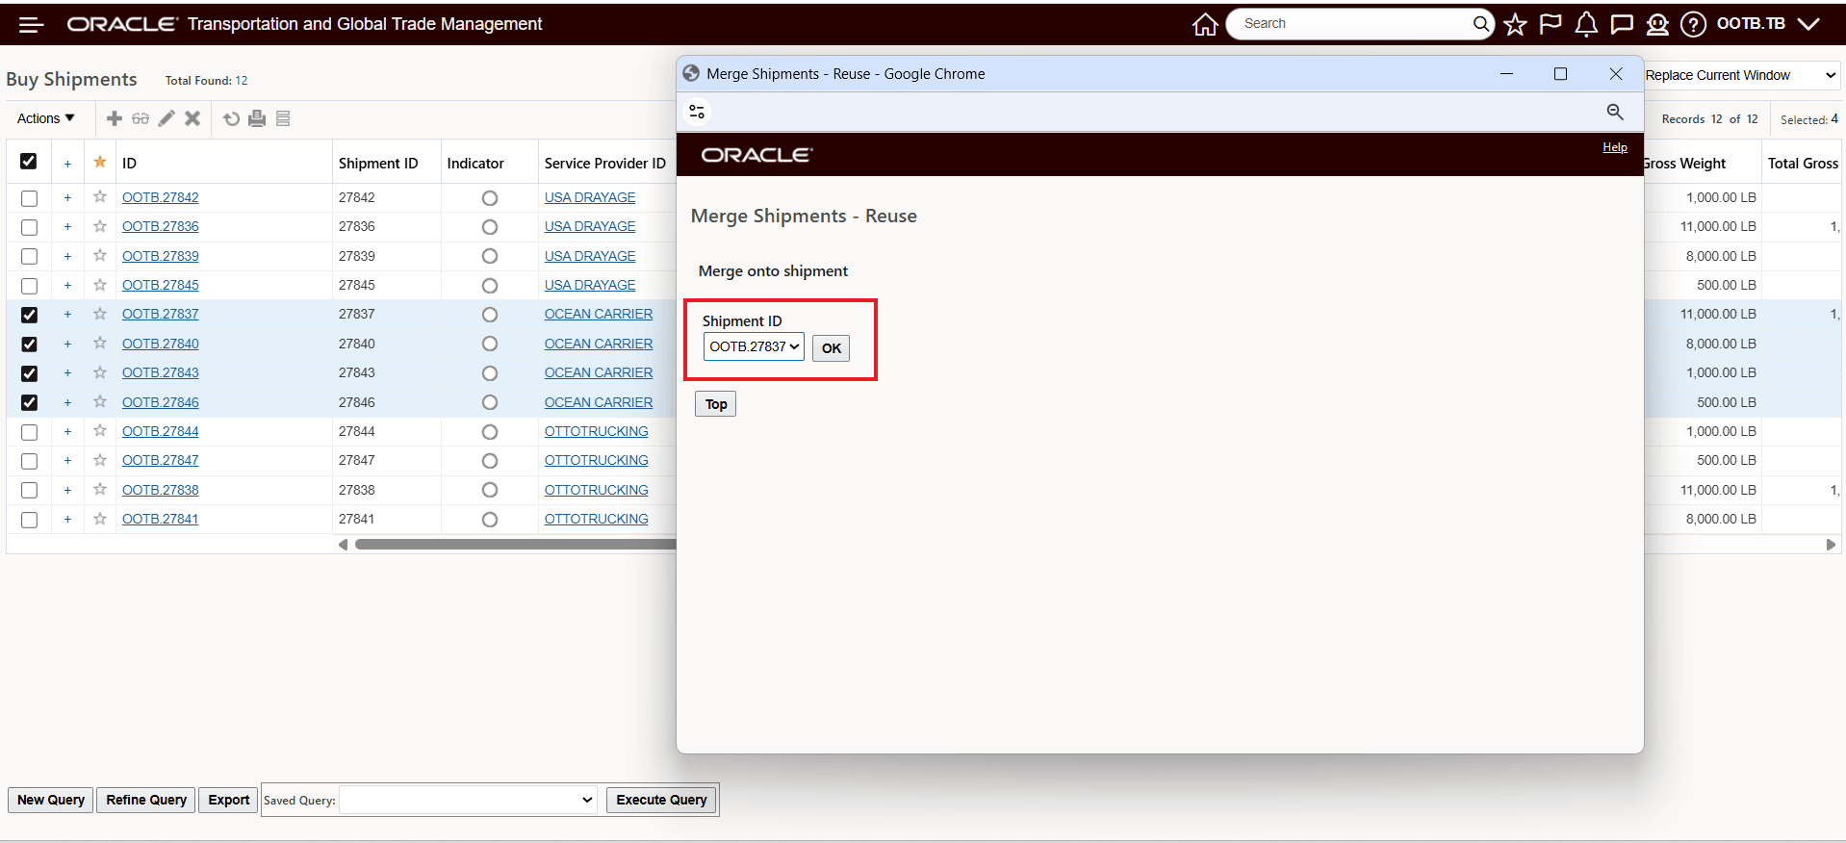Image resolution: width=1846 pixels, height=843 pixels.
Task: Star the shipment OOTB.27842 row
Action: tap(100, 197)
